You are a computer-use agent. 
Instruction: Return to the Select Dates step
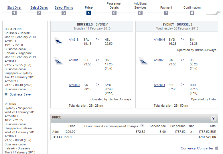click(39, 8)
